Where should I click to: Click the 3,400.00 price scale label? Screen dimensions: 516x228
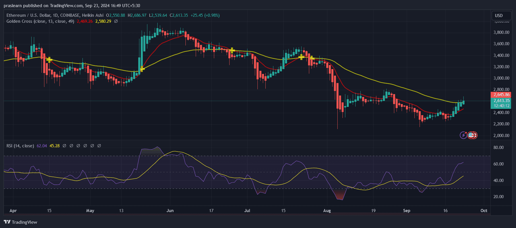[x=501, y=55]
